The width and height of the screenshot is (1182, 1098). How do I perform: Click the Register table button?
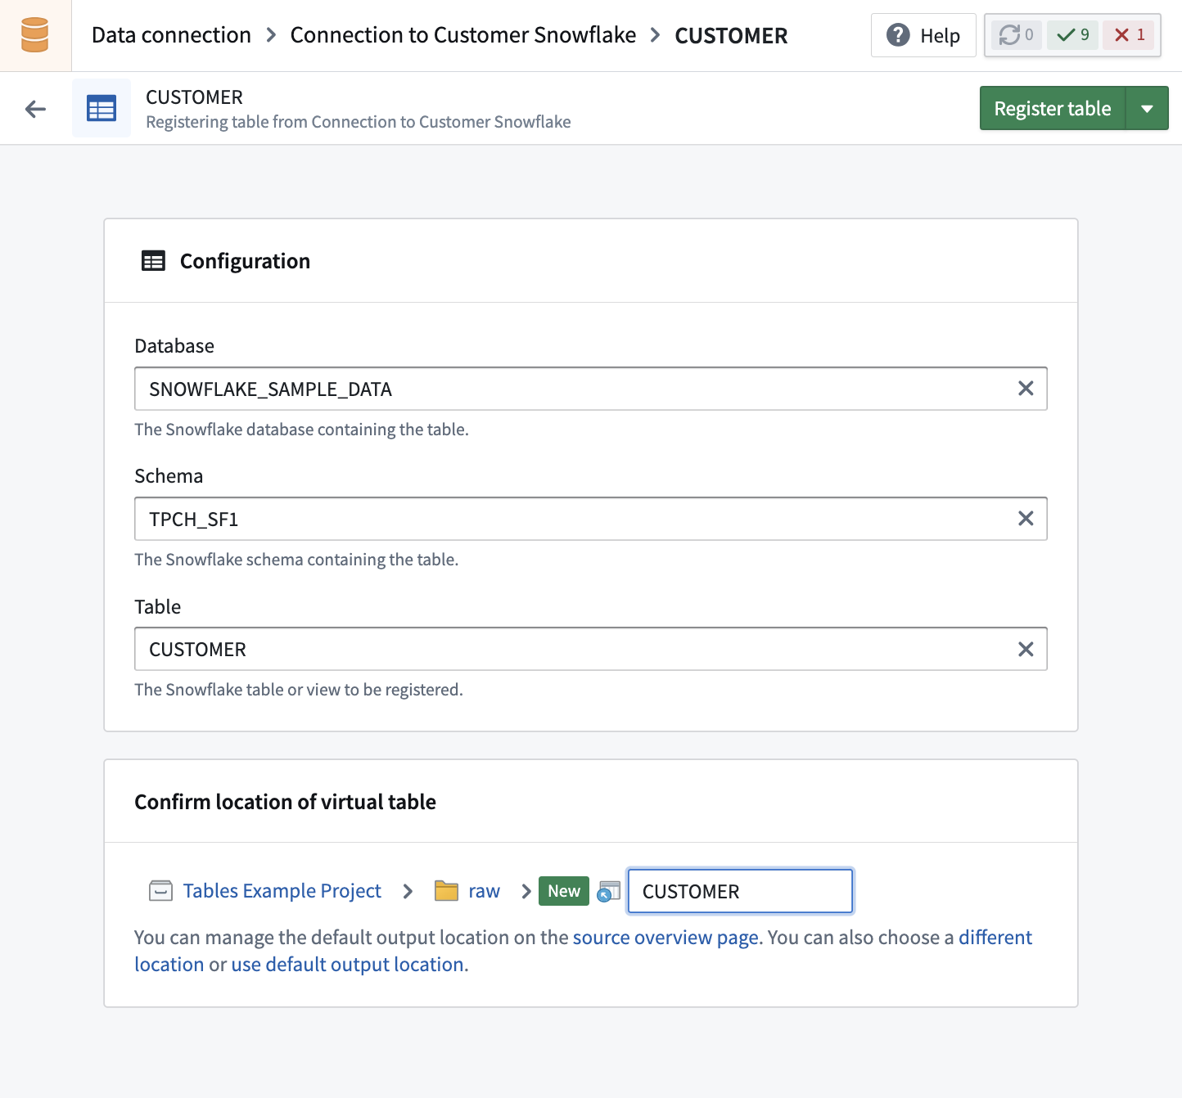click(1053, 109)
